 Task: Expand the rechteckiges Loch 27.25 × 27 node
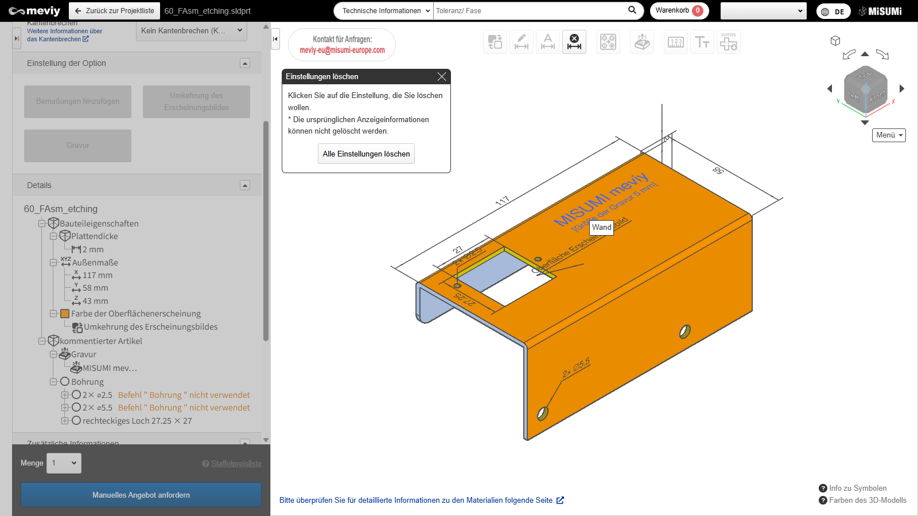[65, 421]
